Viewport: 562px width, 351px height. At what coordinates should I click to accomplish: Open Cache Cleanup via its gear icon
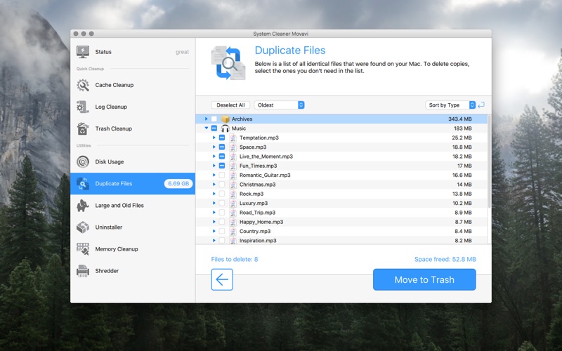click(x=83, y=85)
